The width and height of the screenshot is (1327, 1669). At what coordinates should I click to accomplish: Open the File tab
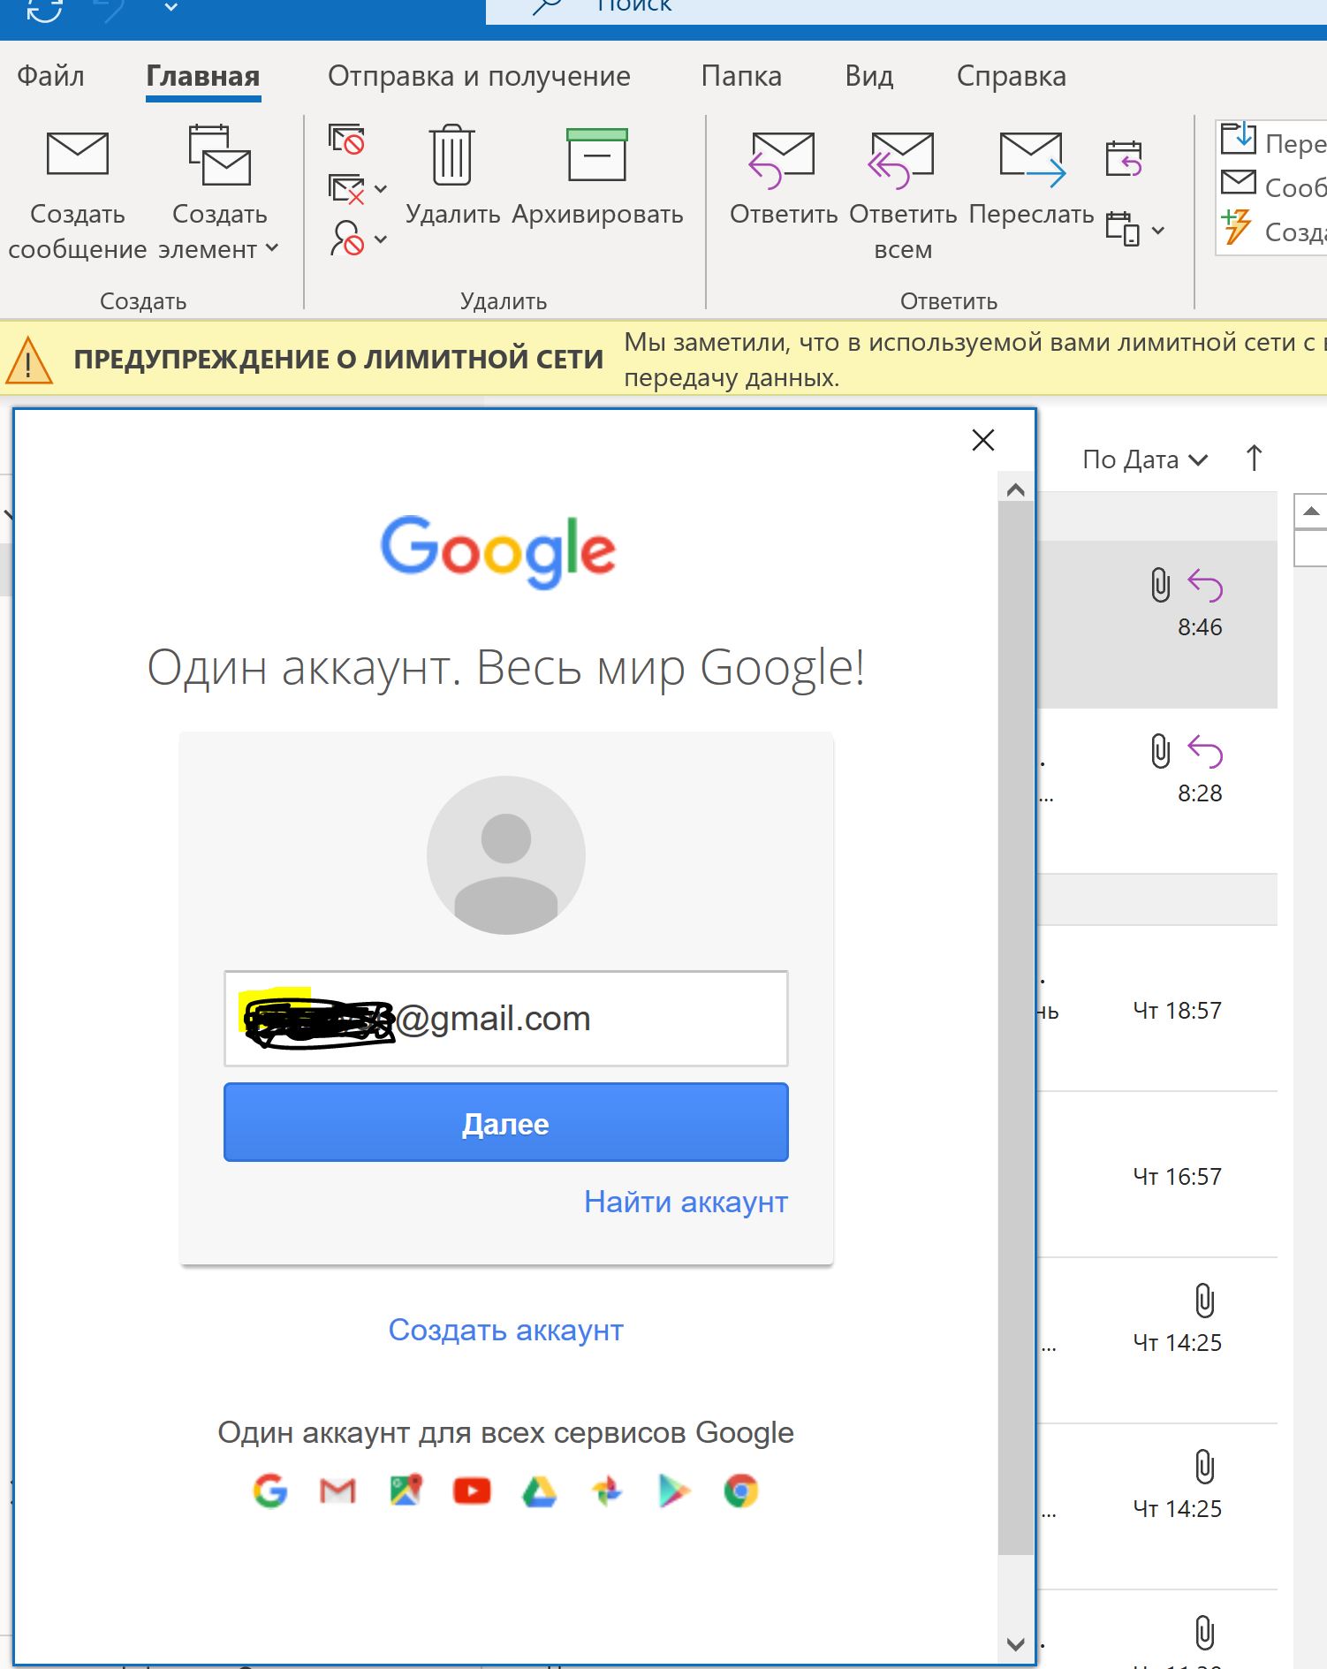(50, 76)
